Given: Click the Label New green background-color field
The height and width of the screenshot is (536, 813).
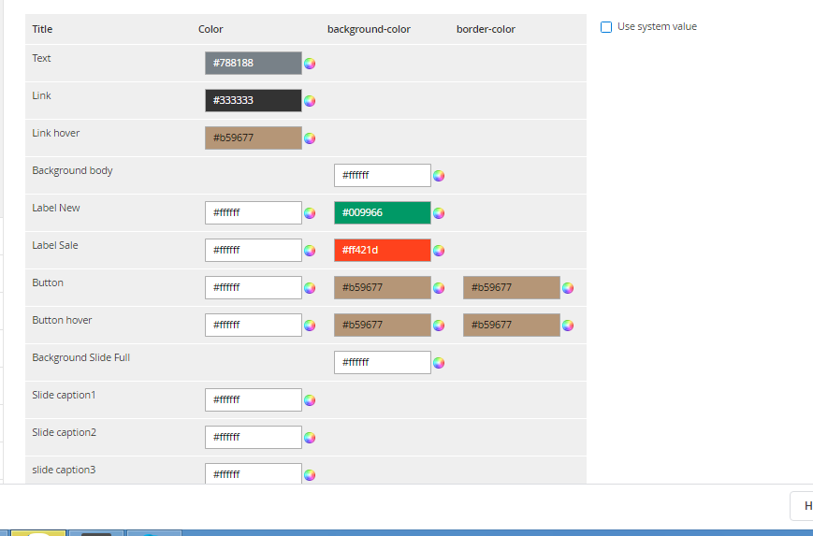Looking at the screenshot, I should coord(383,212).
